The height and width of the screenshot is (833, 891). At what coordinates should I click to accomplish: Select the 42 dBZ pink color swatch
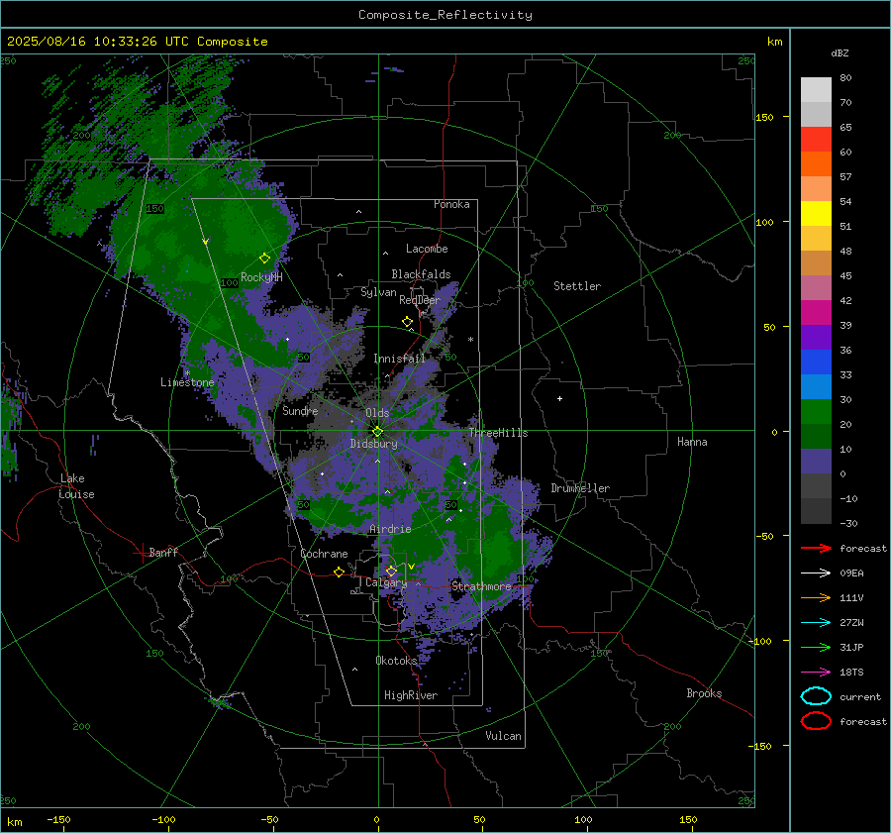coord(816,287)
